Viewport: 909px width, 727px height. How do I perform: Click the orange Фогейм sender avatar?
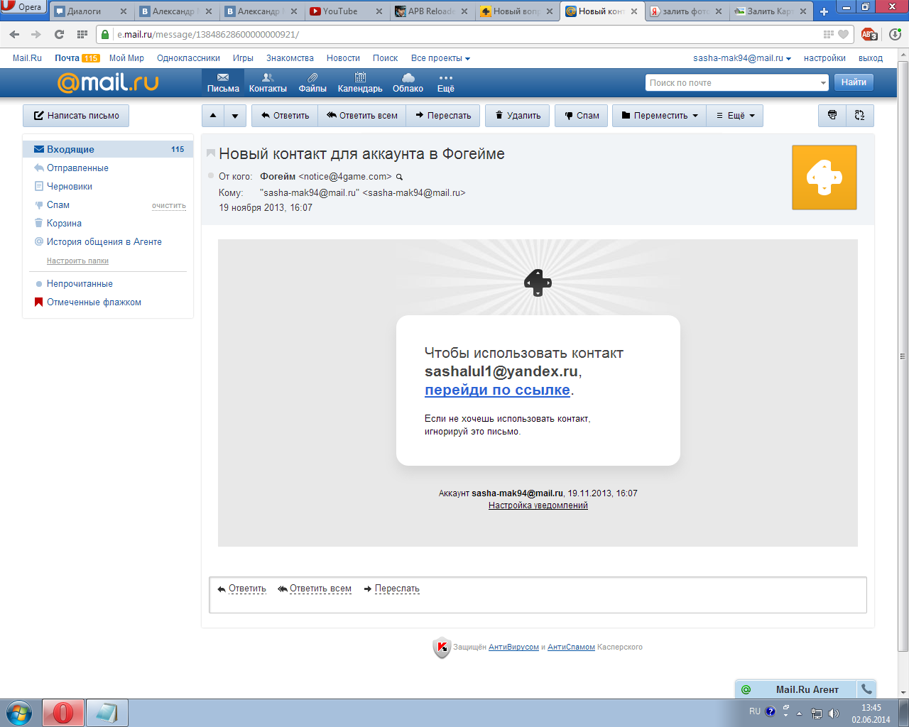tap(824, 177)
